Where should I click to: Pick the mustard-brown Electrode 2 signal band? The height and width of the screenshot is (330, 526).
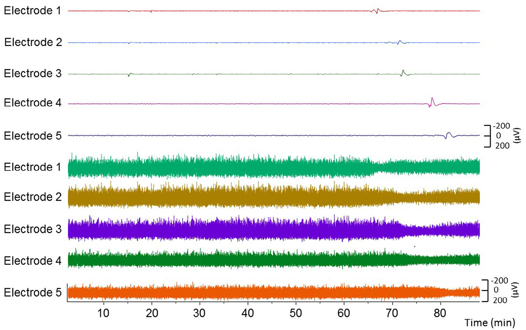click(245, 197)
